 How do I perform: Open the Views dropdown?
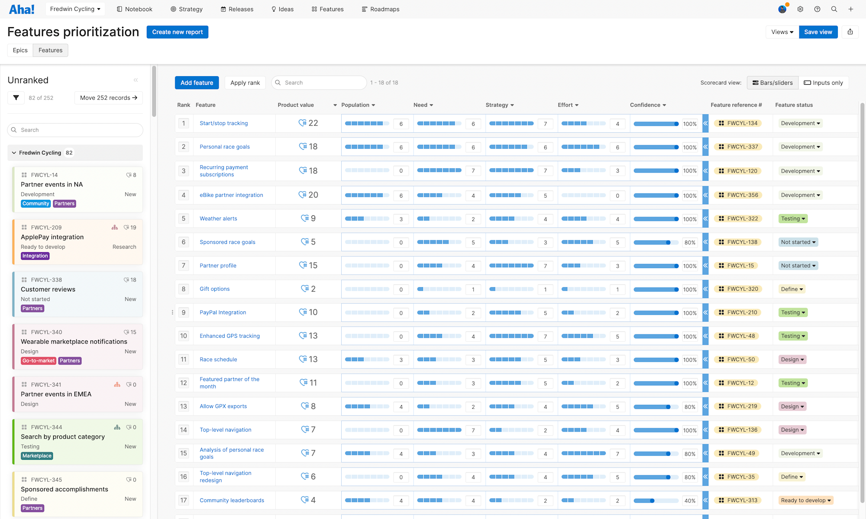782,32
